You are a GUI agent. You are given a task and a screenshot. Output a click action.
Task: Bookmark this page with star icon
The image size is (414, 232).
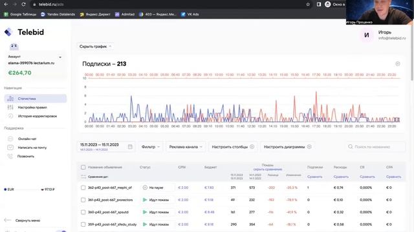click(308, 5)
